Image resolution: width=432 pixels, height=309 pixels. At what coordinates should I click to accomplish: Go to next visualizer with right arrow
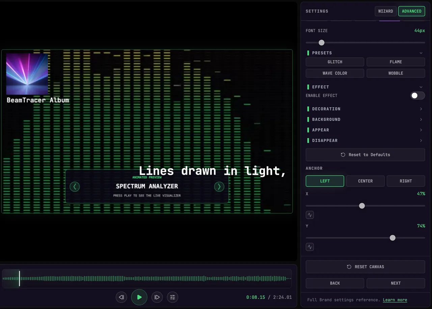[x=219, y=186]
